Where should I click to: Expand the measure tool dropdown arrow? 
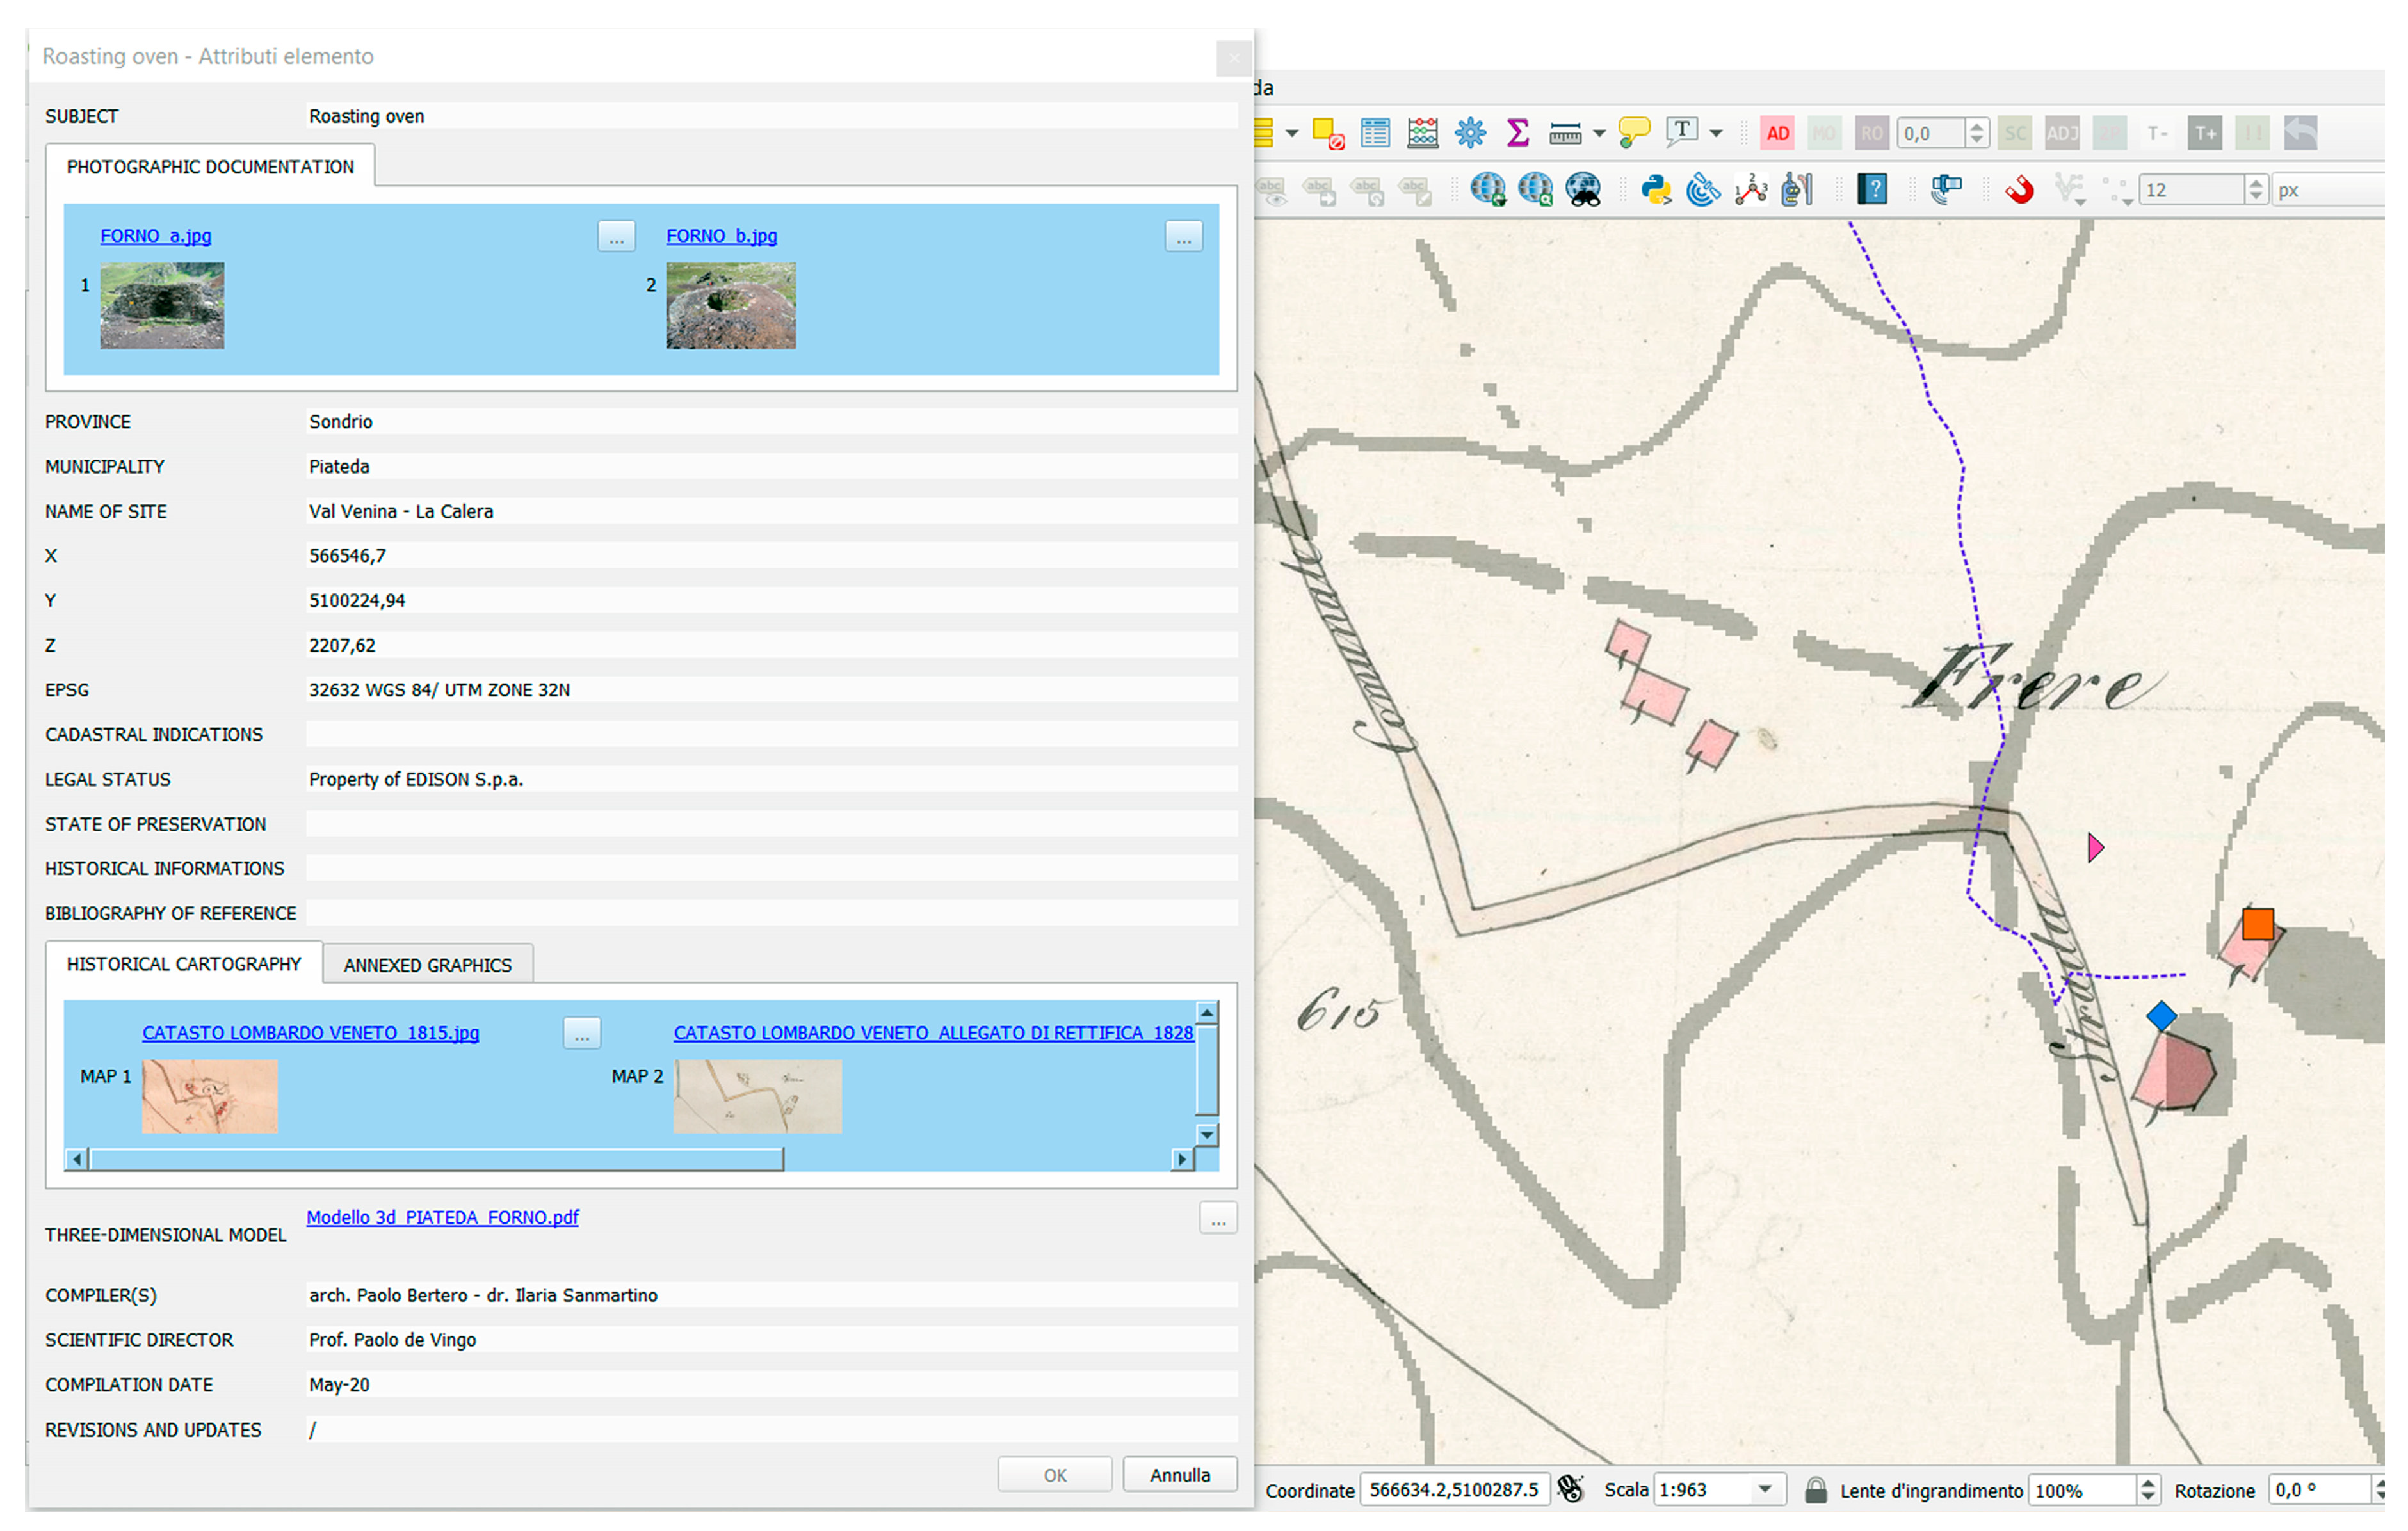coord(1599,133)
